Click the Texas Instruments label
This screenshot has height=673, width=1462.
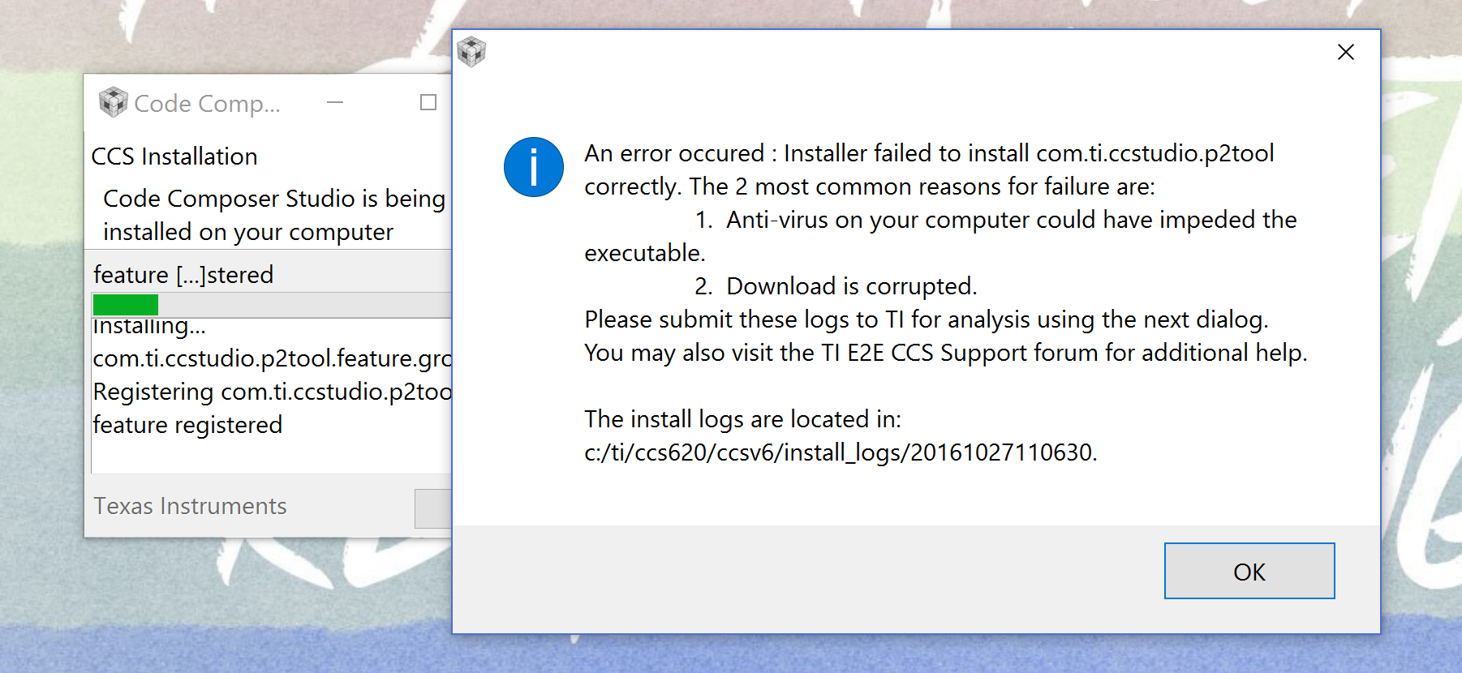[x=190, y=506]
